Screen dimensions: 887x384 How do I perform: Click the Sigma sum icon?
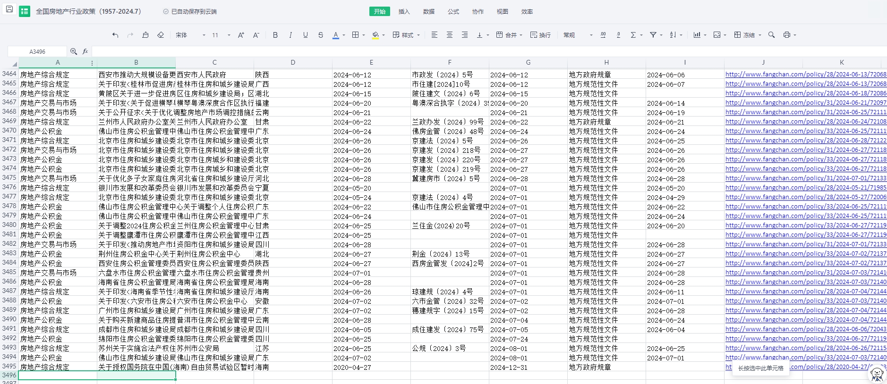(633, 35)
